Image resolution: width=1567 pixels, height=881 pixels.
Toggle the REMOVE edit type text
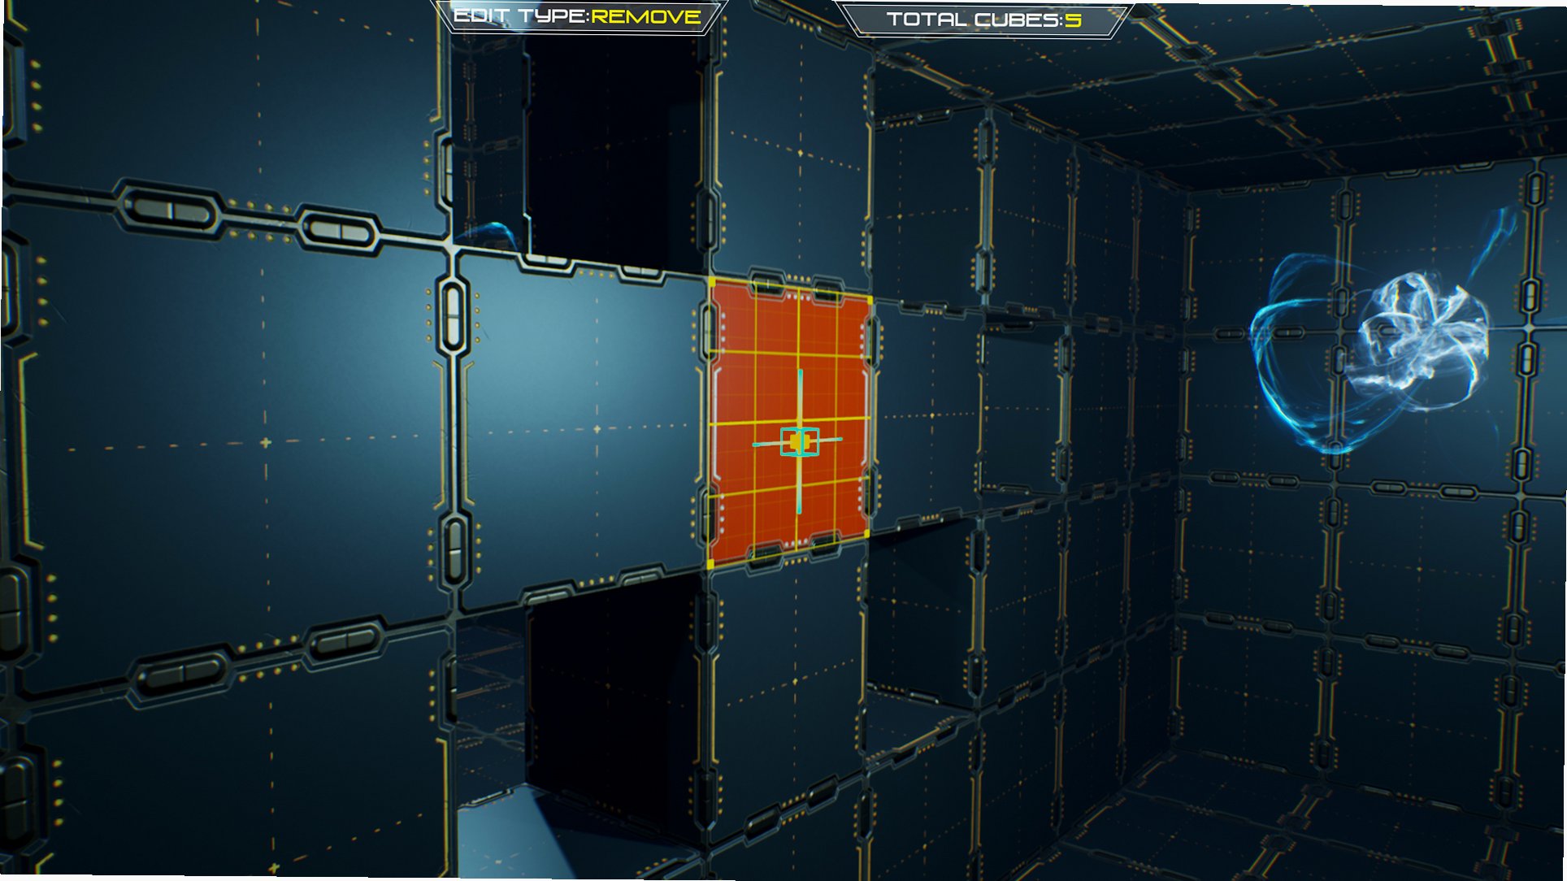click(x=646, y=17)
